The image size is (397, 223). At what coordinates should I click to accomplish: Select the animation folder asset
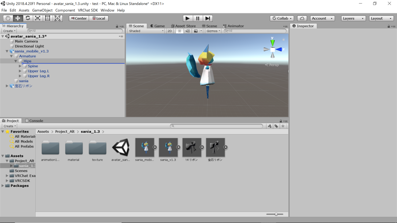(50, 150)
